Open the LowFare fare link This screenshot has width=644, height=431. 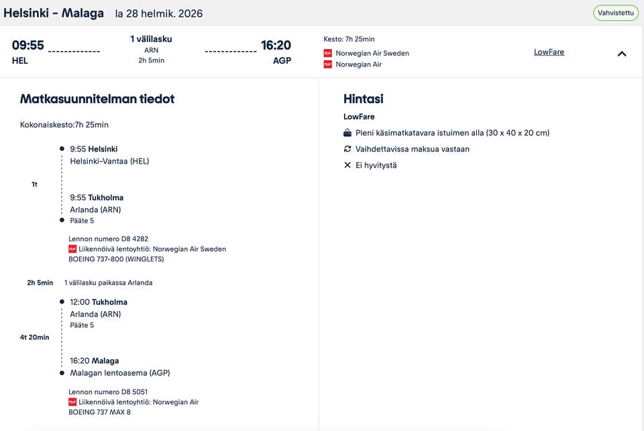tap(549, 52)
